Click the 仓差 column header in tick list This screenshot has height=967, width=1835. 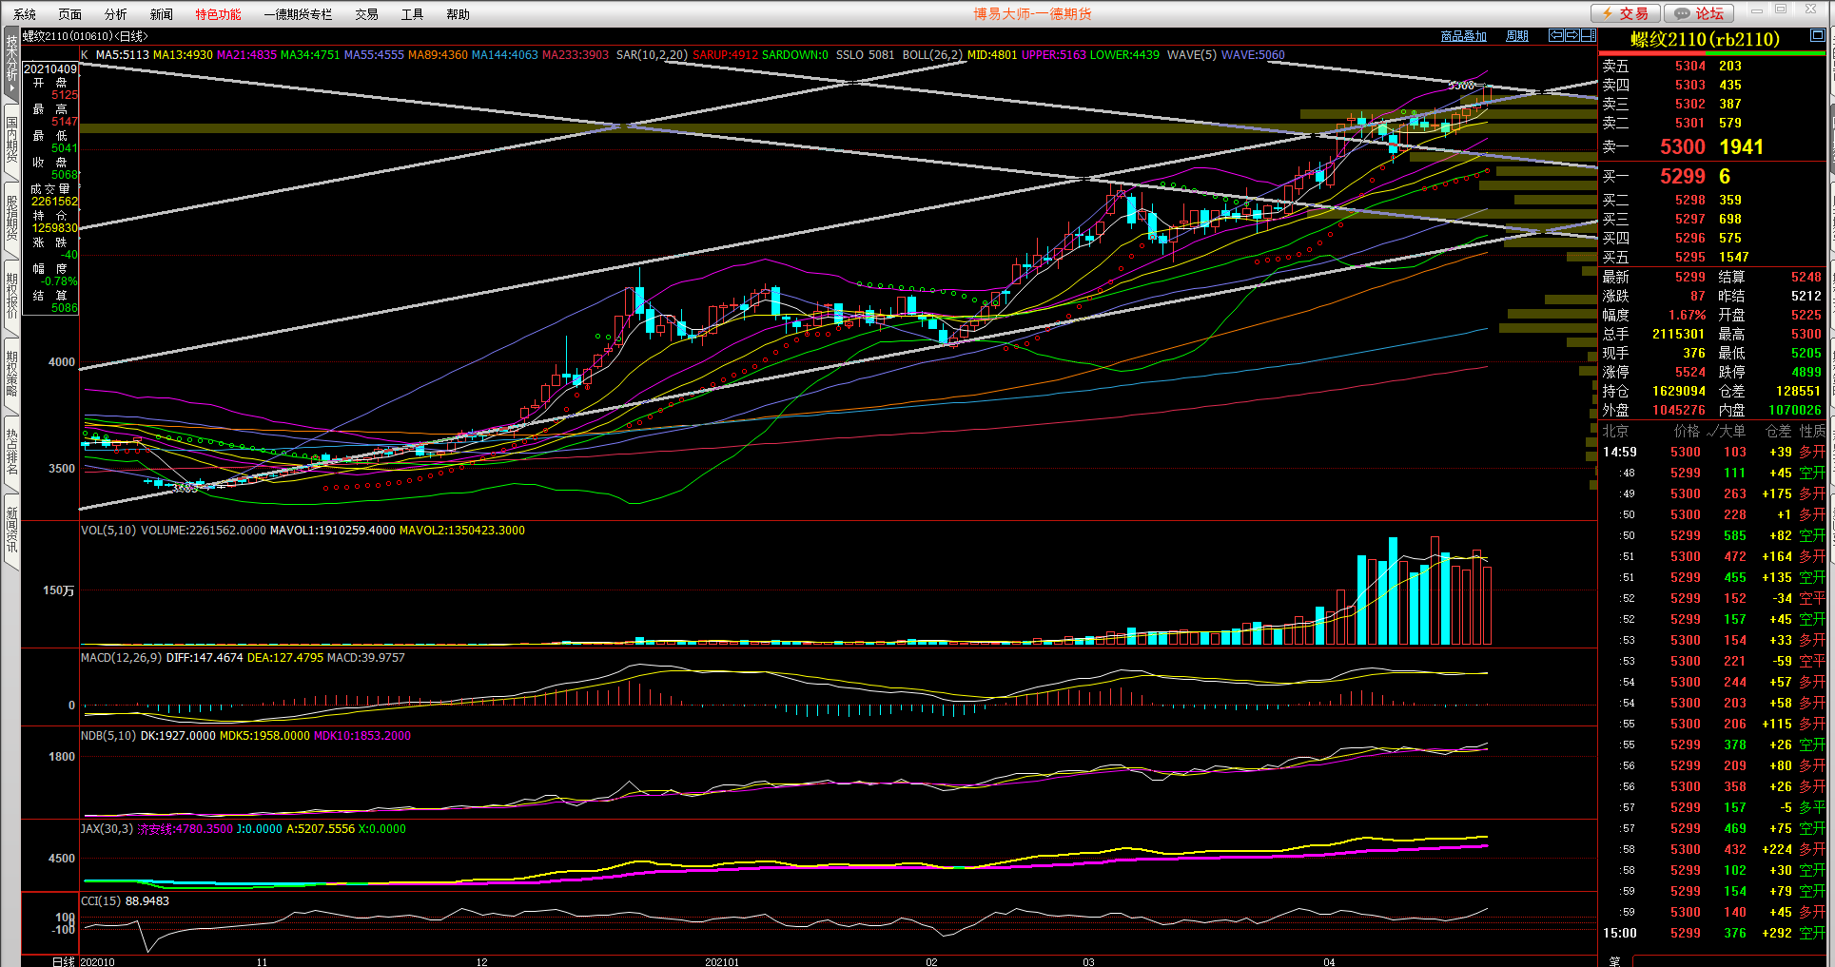(1778, 431)
